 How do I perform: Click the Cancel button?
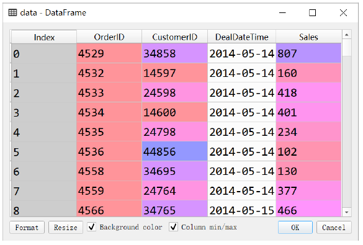(334, 228)
